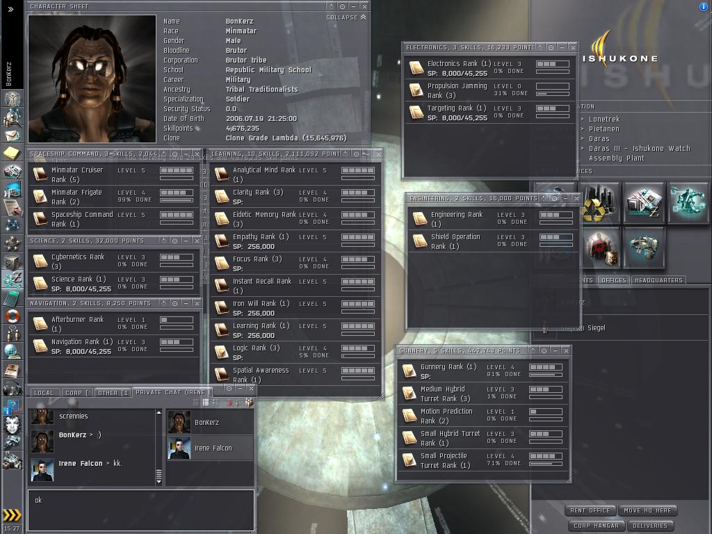Screen dimensions: 712x534
Task: Pin the Engineering skills window
Action: 554,198
